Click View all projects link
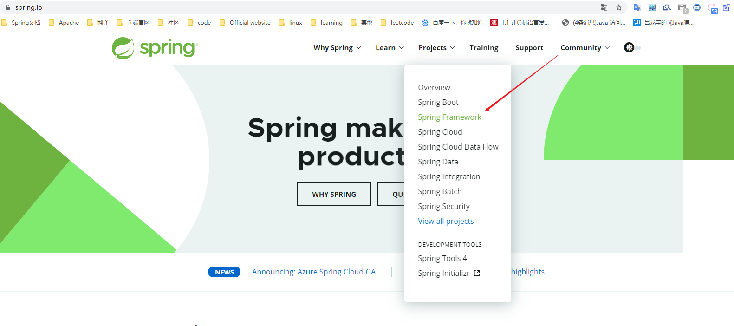734x326 pixels. (446, 221)
